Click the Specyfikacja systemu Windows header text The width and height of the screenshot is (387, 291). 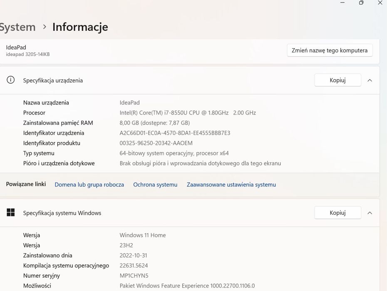pyautogui.click(x=62, y=213)
